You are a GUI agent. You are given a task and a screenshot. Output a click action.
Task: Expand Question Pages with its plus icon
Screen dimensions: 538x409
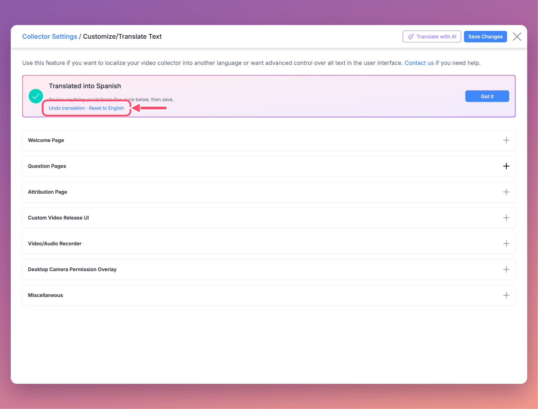(x=506, y=166)
